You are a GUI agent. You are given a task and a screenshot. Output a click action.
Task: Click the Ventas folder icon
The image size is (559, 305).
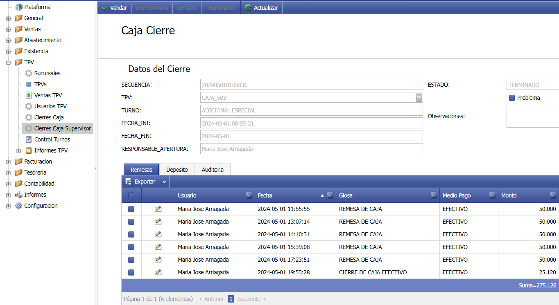pyautogui.click(x=18, y=29)
